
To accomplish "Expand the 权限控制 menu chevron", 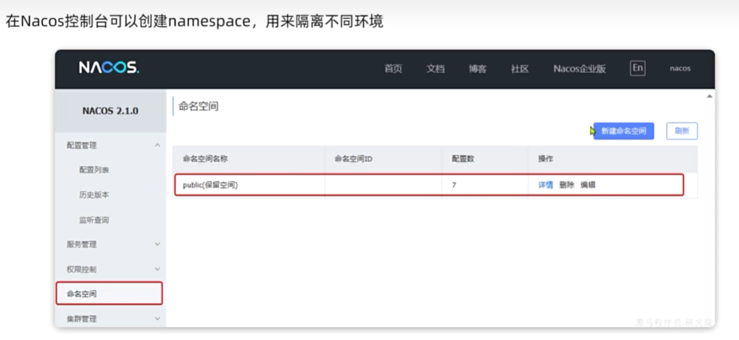I will pos(157,269).
